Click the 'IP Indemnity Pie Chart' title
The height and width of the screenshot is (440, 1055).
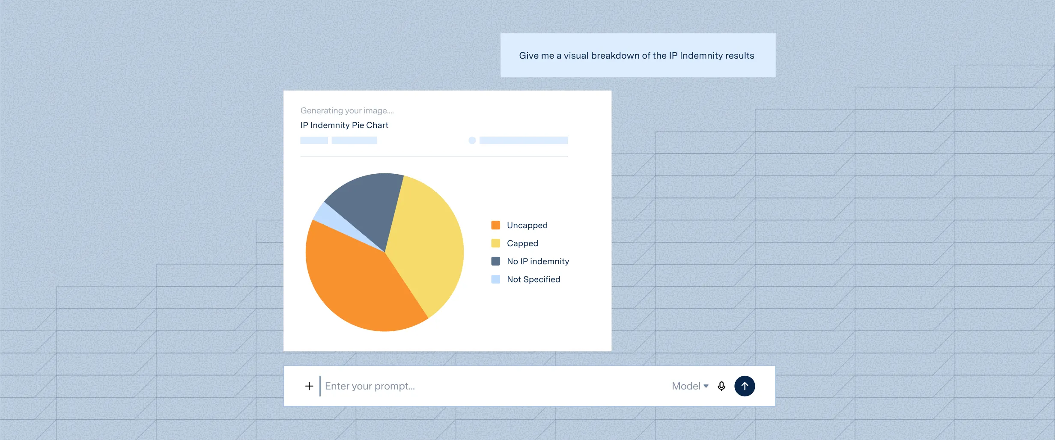point(344,125)
